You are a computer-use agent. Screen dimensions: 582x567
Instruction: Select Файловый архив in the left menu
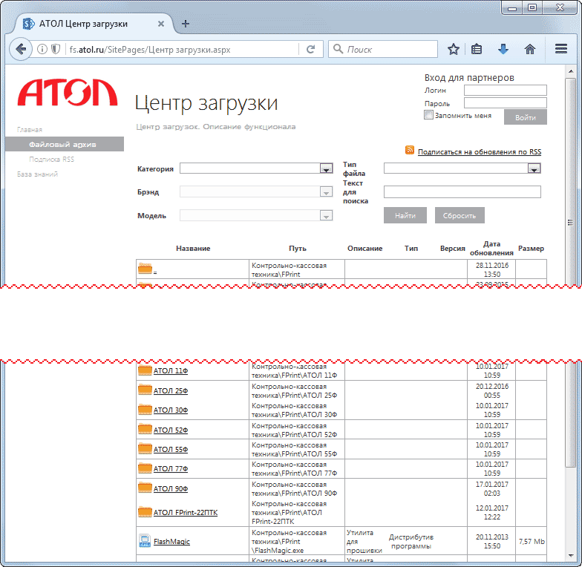[x=64, y=144]
